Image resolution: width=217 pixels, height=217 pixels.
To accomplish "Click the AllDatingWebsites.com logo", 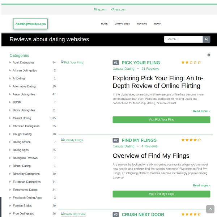I will click(30, 24).
